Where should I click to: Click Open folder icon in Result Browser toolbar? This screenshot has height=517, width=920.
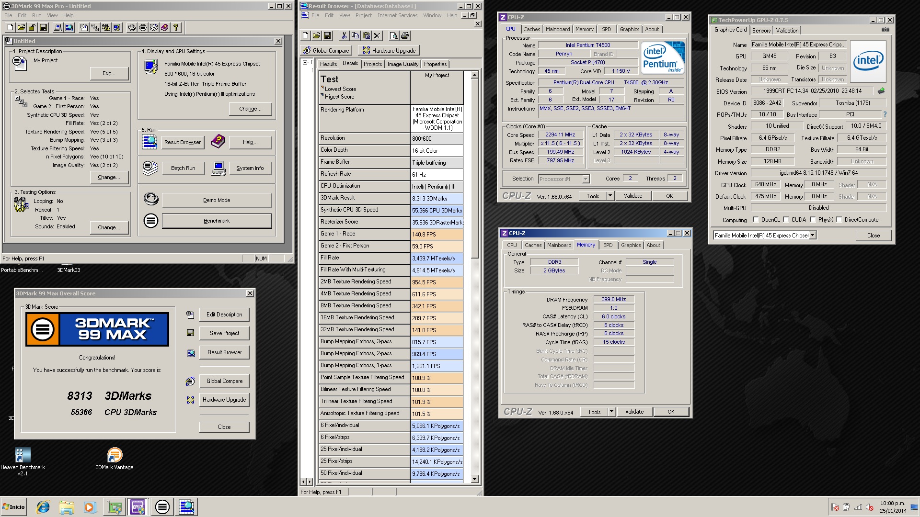pos(316,36)
